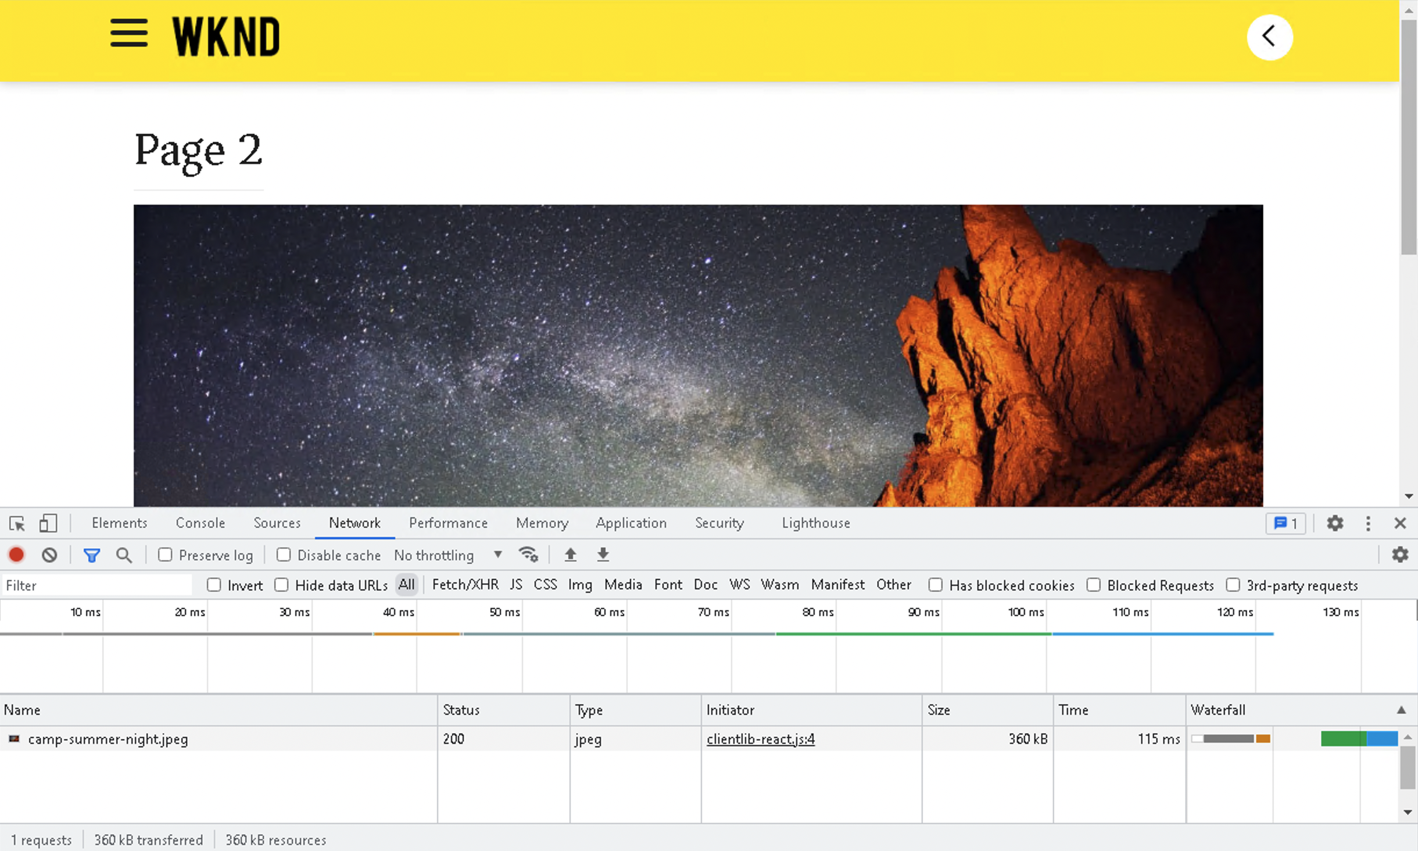Check the Hide data URLs option
Viewport: 1418px width, 851px height.
click(282, 585)
